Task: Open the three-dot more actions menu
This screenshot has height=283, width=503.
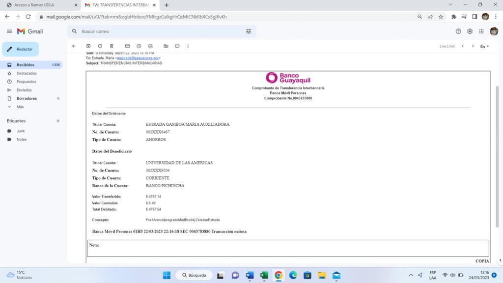Action: click(188, 46)
